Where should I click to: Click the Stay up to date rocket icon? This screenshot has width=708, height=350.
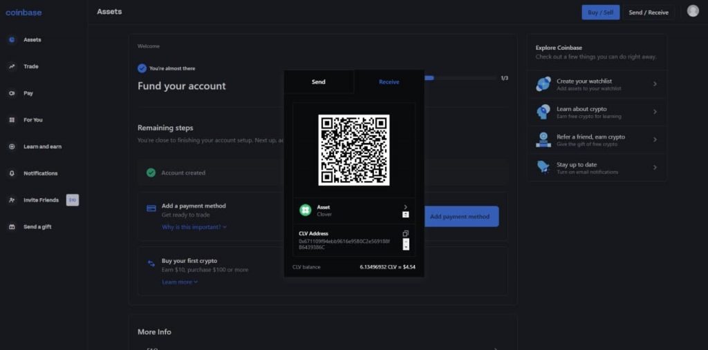[543, 167]
